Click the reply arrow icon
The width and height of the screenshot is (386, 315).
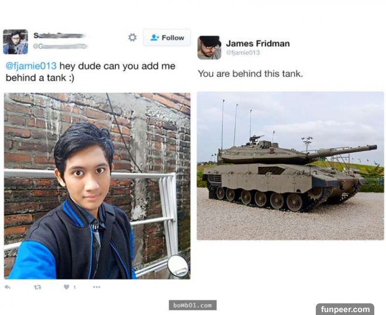pos(8,286)
